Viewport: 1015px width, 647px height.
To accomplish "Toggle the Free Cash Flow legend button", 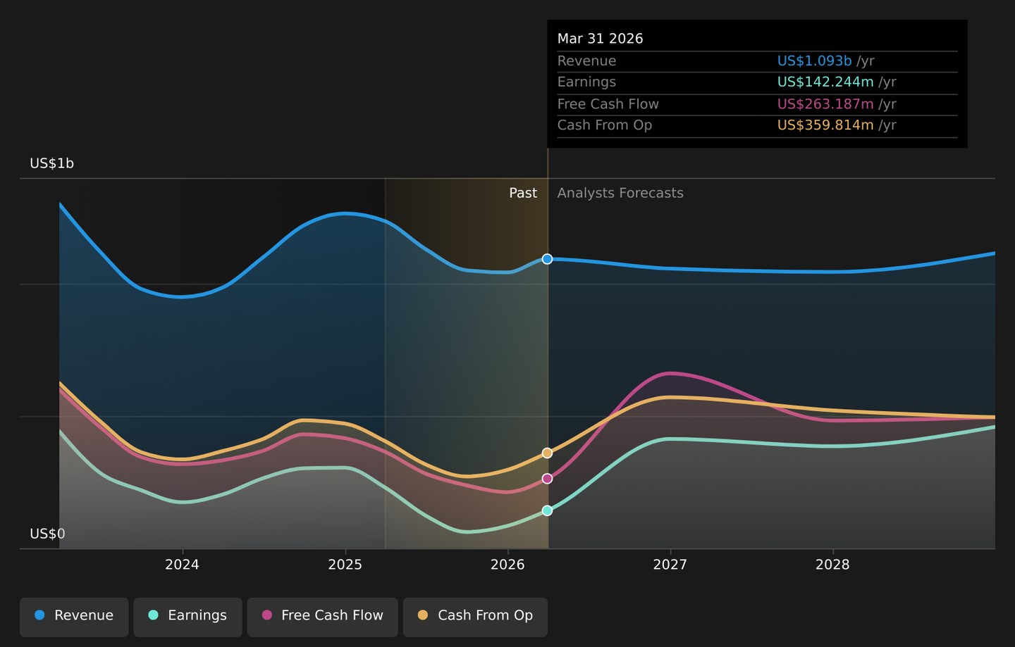I will (x=323, y=617).
